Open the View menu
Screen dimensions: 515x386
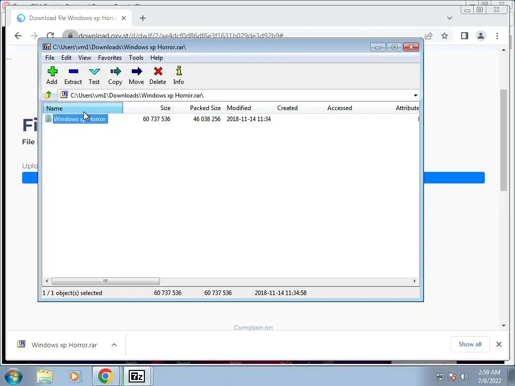(84, 58)
